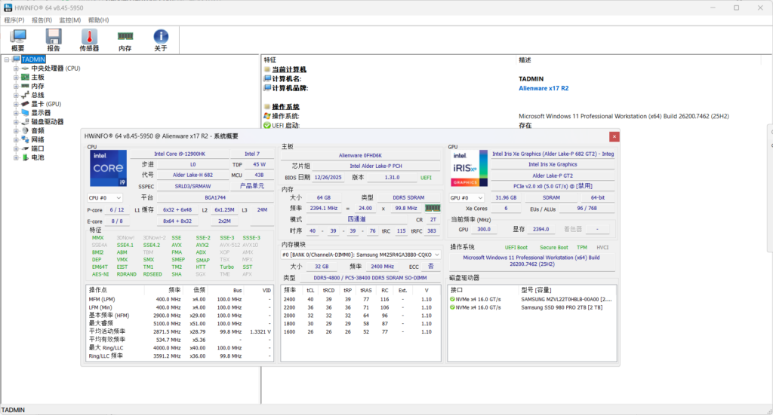Click the Samsung SSD 980 PRO 2TB entry
The image size is (773, 415).
point(562,307)
